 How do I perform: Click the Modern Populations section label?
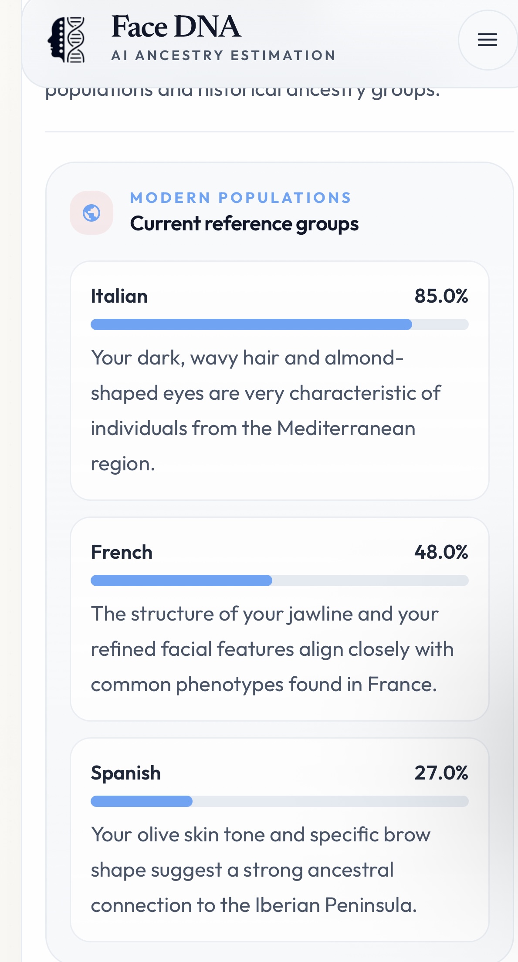(x=240, y=198)
